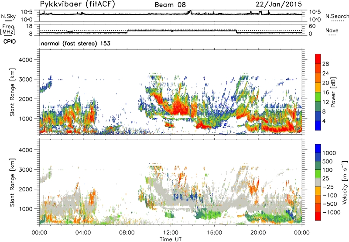Click the 'Time UT' axis label
Screen dimensions: 349x242
171,239
